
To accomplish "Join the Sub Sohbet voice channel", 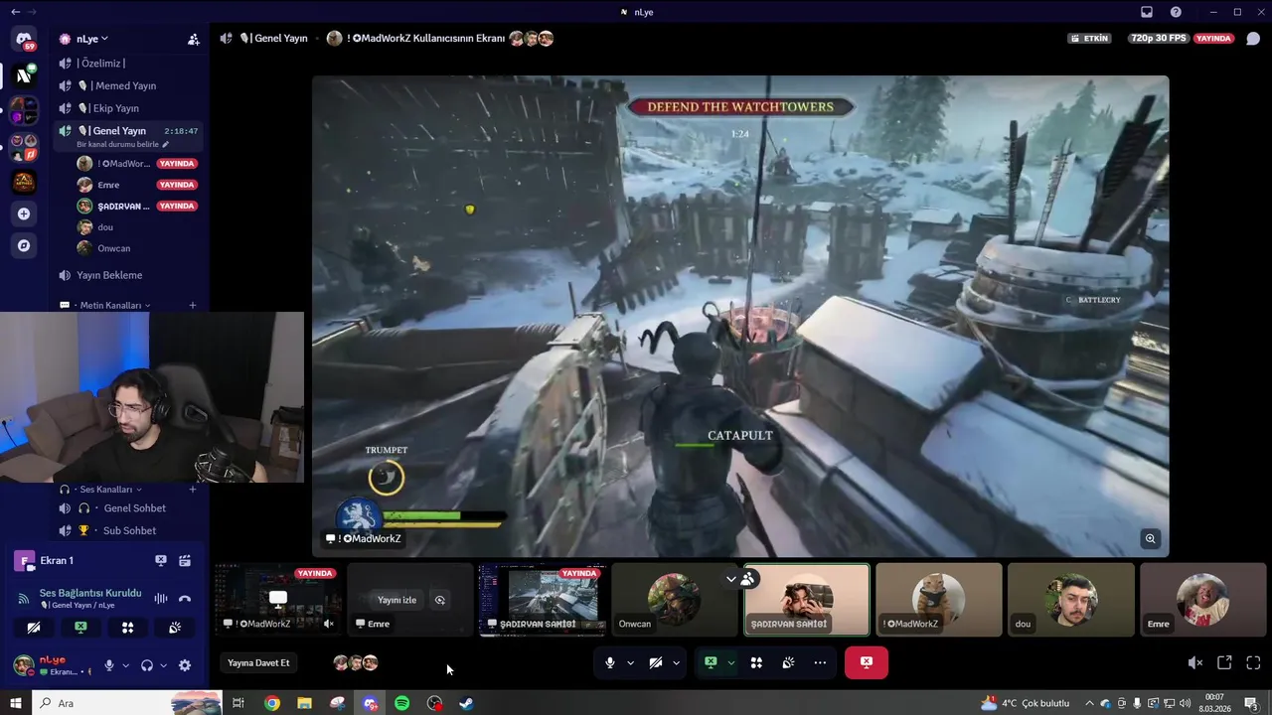I will [129, 531].
